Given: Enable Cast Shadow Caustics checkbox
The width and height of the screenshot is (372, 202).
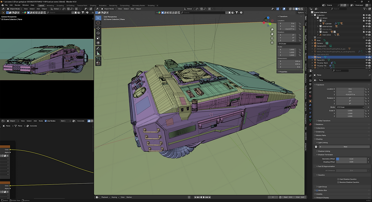Looking at the screenshot, I should [x=338, y=179].
